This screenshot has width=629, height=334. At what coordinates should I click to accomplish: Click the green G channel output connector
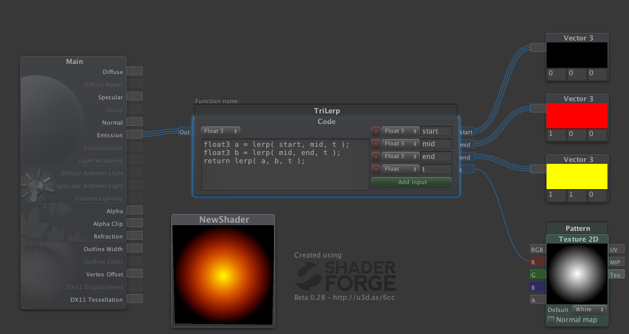pyautogui.click(x=537, y=274)
